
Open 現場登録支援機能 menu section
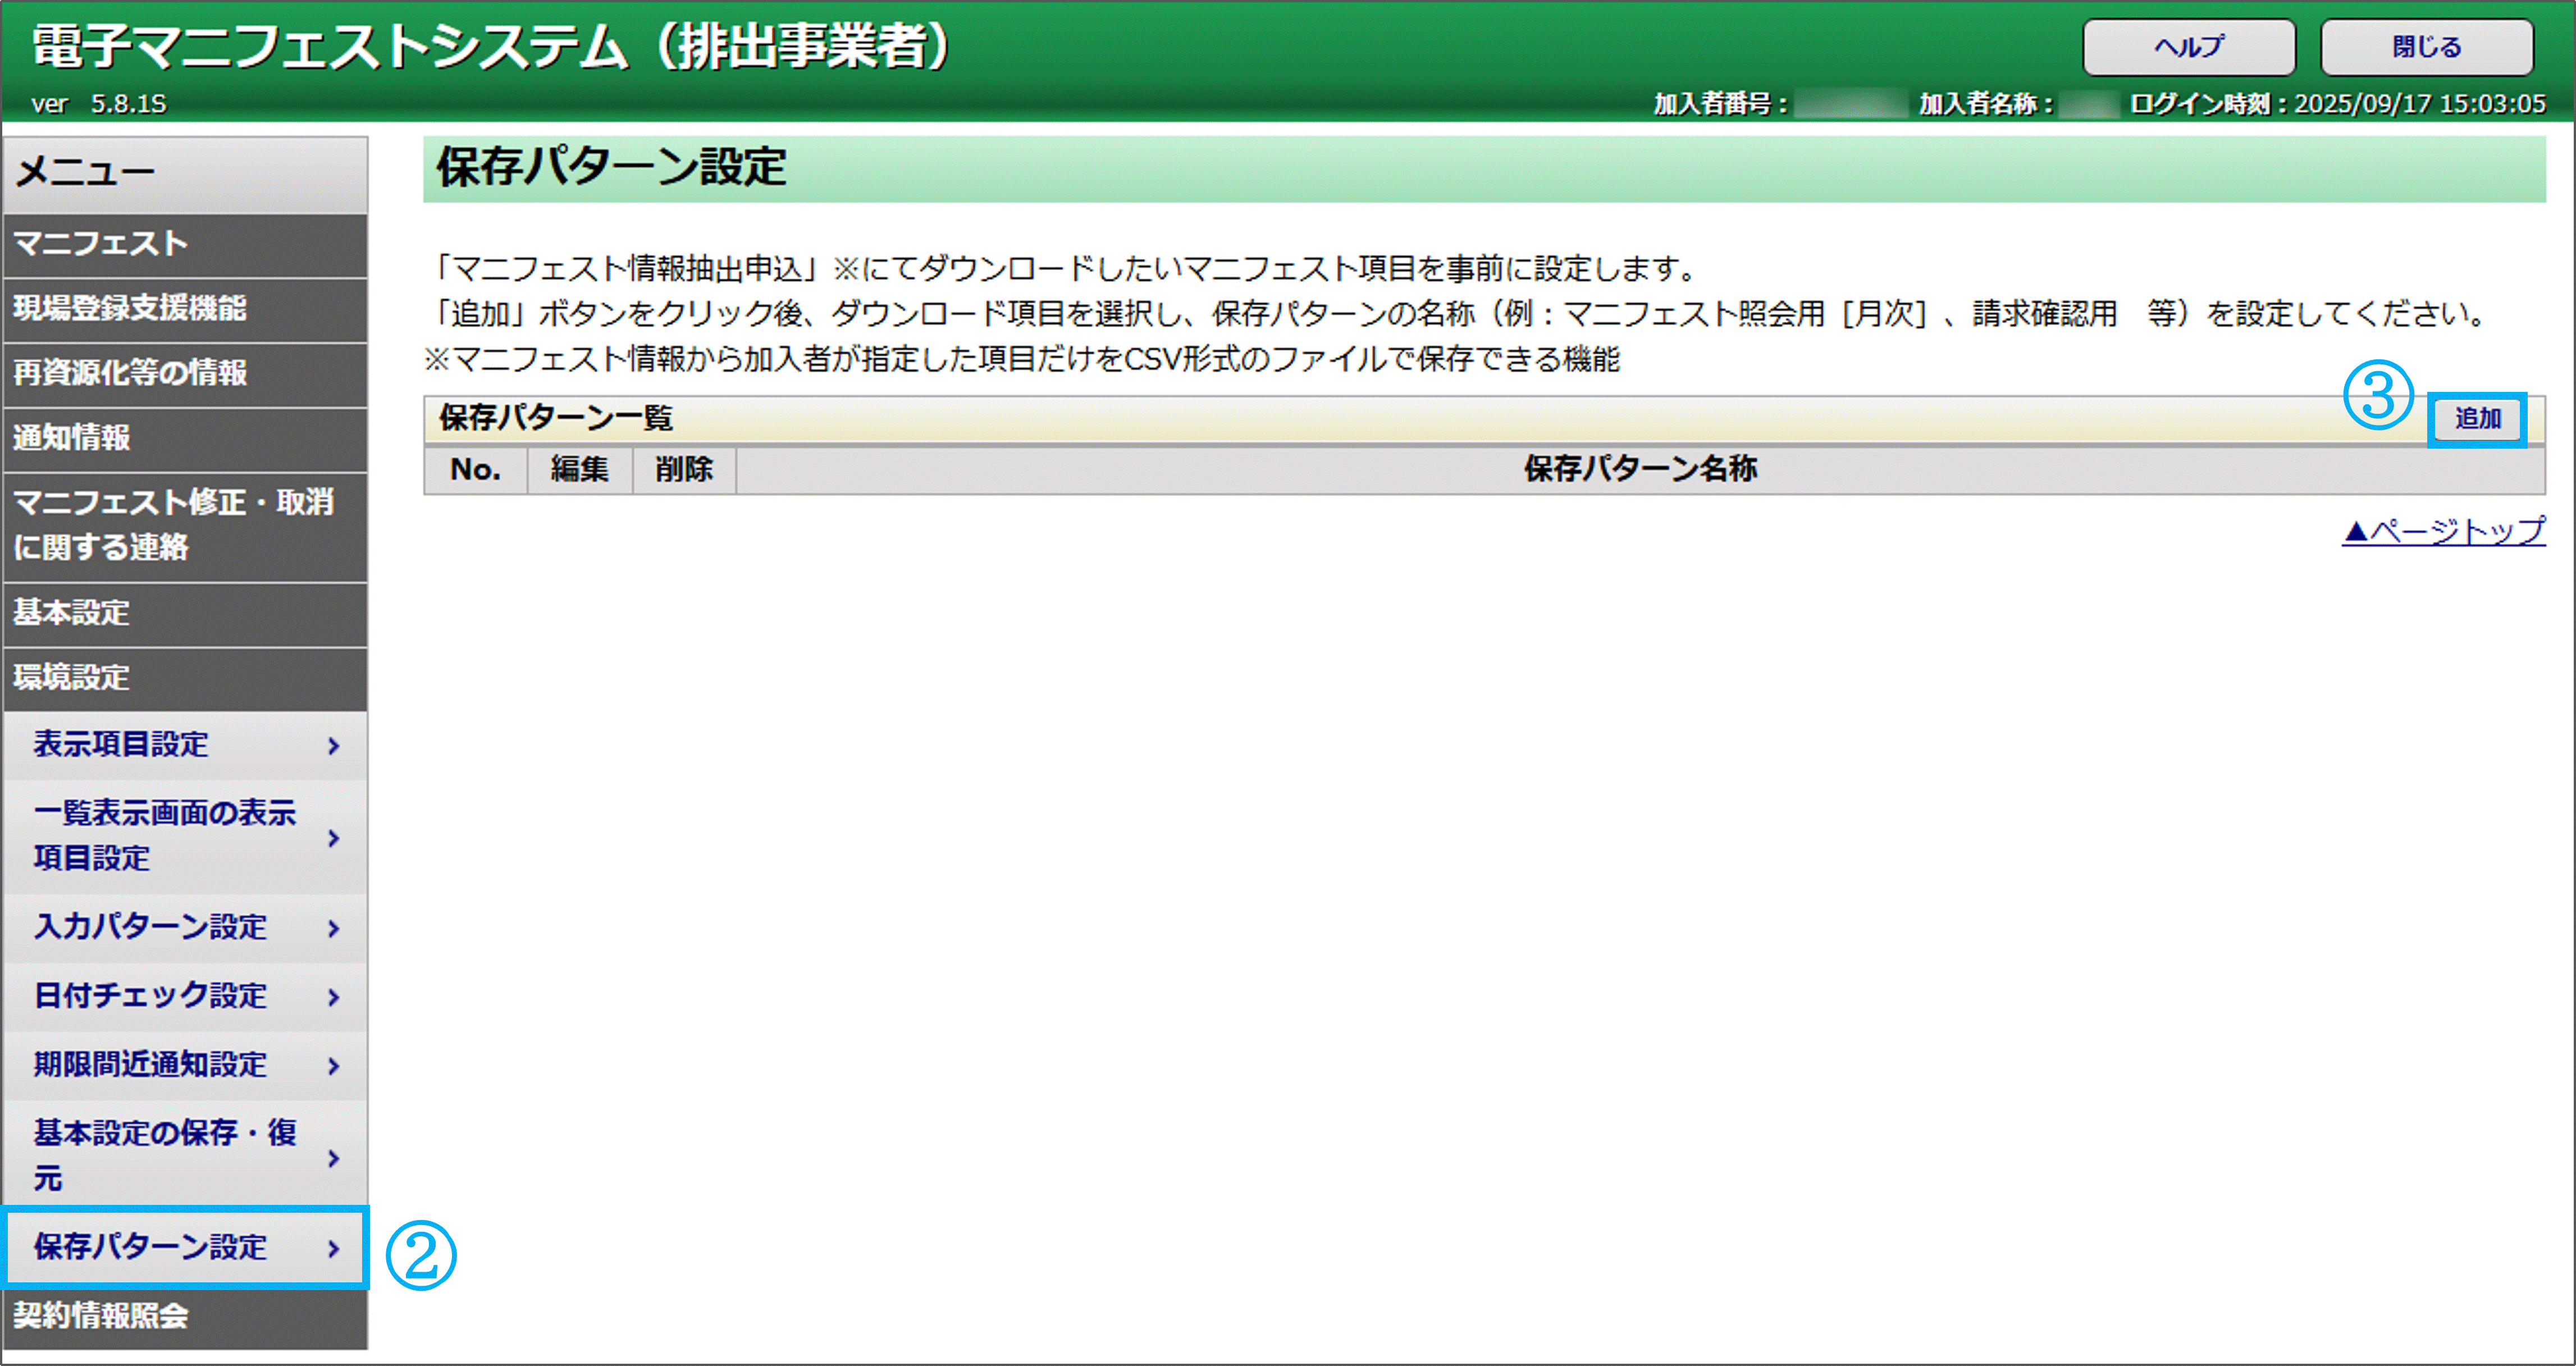(x=130, y=308)
